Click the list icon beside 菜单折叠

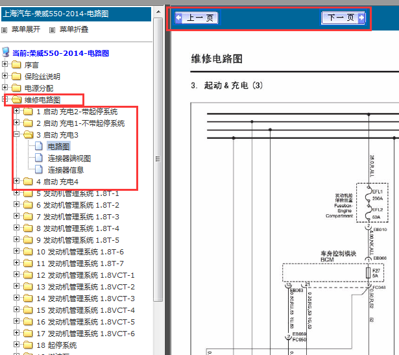click(x=52, y=31)
